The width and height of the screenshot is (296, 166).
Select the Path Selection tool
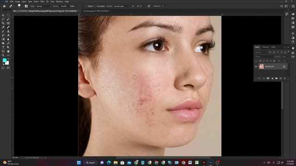pyautogui.click(x=8, y=47)
